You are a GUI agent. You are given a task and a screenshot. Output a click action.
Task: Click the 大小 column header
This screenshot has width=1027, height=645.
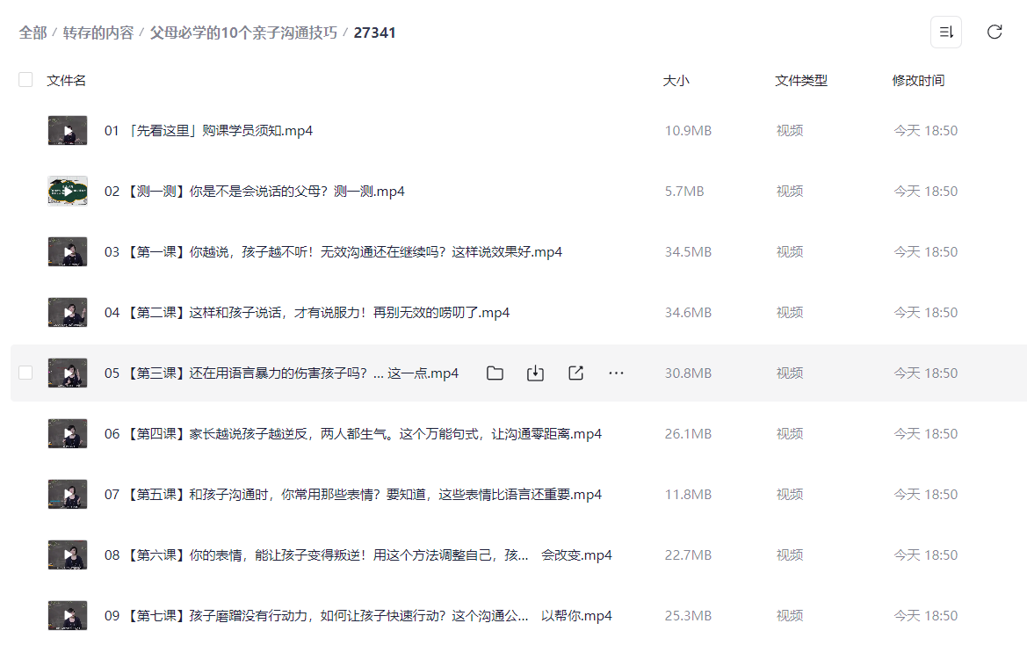[676, 79]
